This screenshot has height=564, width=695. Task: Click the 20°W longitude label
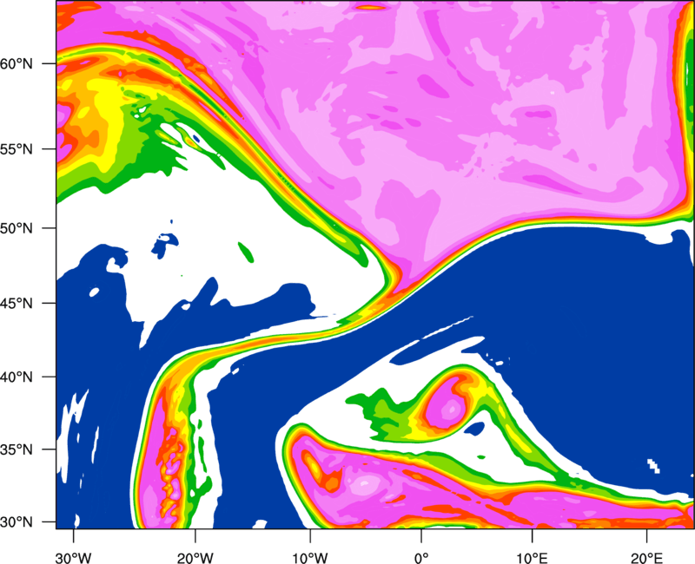coord(195,558)
